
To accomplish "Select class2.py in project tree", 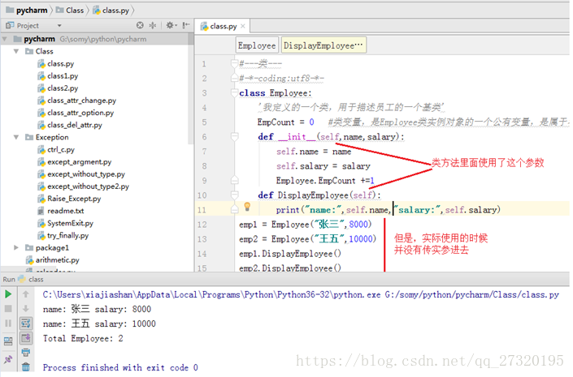I will [x=58, y=88].
